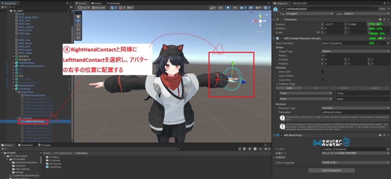Disable the VRC Contact Receiver script checkbox

coord(281,39)
